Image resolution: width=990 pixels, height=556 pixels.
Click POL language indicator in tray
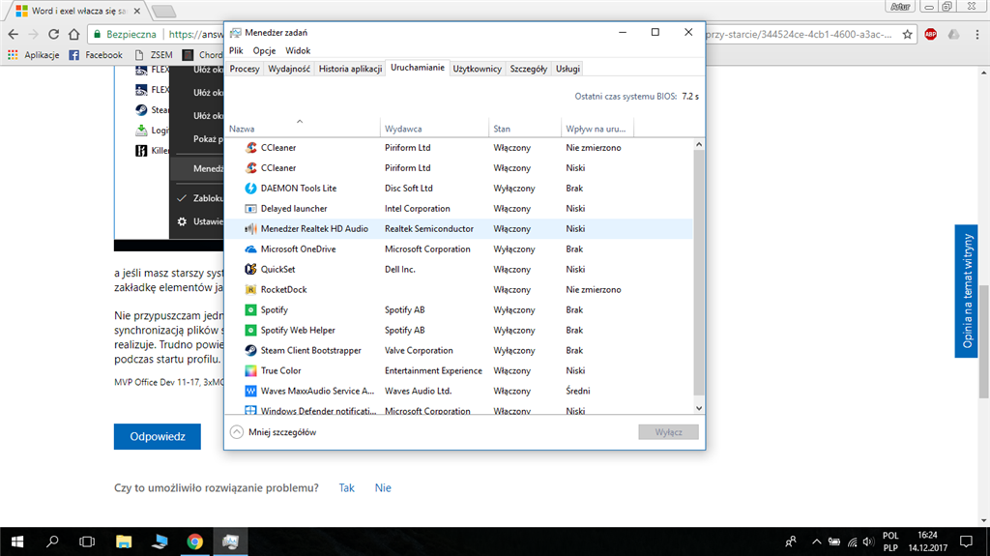coord(890,536)
